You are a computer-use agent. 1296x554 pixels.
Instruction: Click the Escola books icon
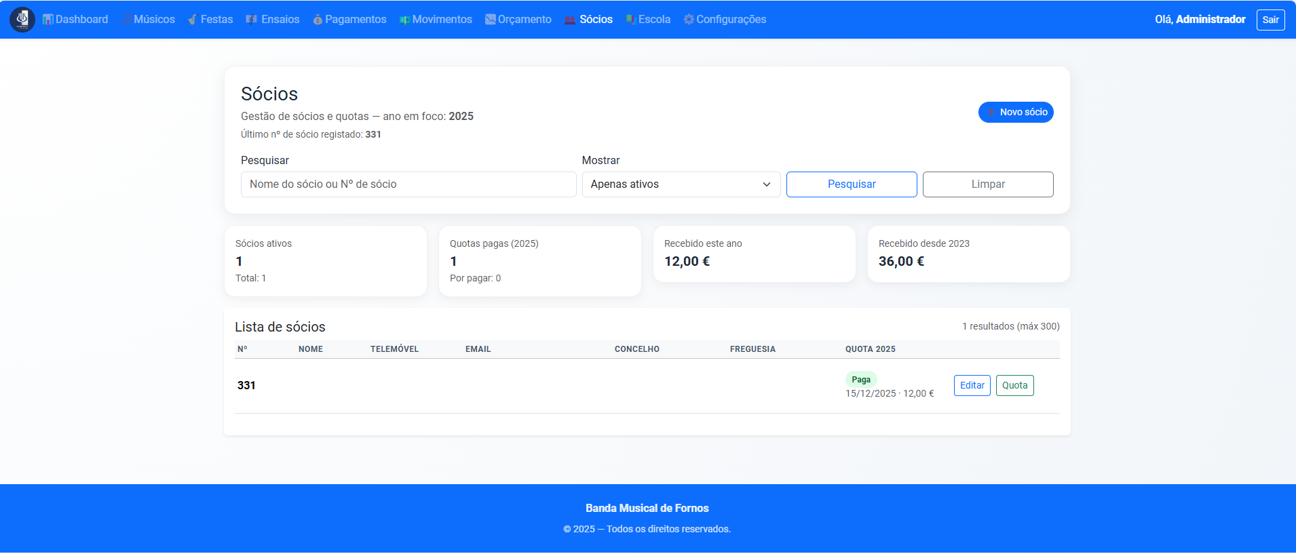[630, 20]
